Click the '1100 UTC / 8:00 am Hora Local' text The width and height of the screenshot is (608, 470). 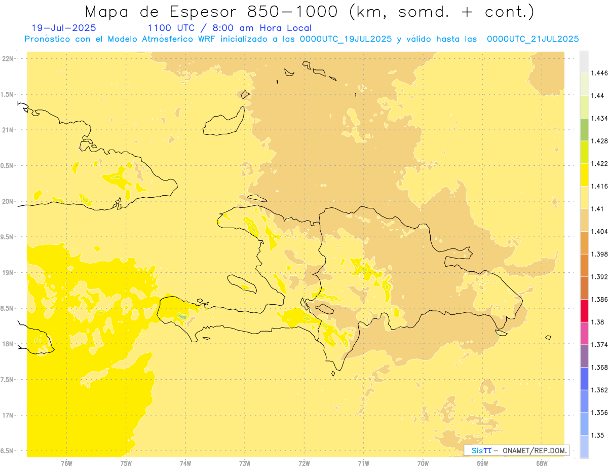230,28
